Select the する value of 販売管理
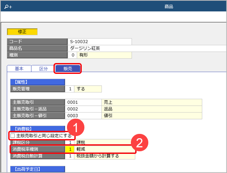The height and width of the screenshot is (173, 227). (88, 89)
